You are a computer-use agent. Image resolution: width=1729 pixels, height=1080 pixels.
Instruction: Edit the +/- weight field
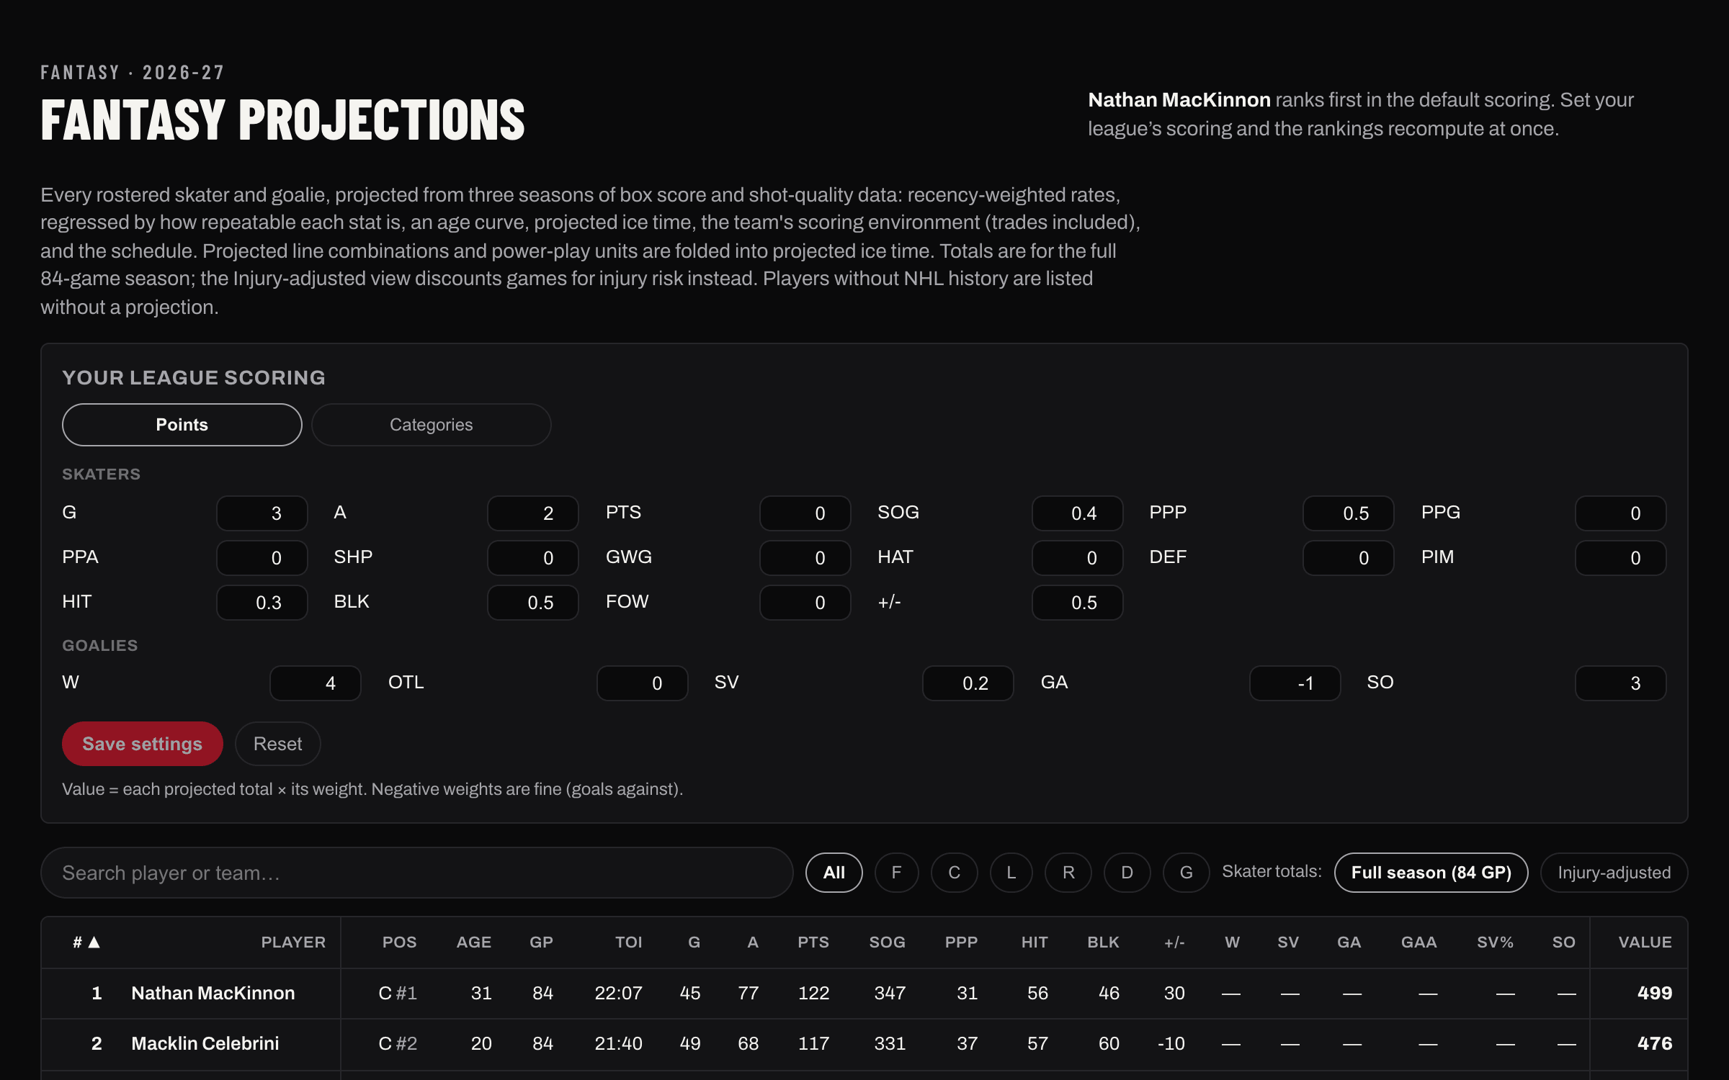(1077, 603)
